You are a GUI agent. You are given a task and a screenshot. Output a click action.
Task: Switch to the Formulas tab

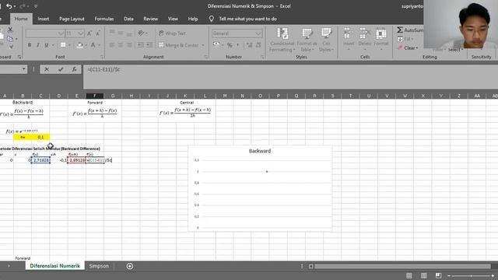pos(104,19)
